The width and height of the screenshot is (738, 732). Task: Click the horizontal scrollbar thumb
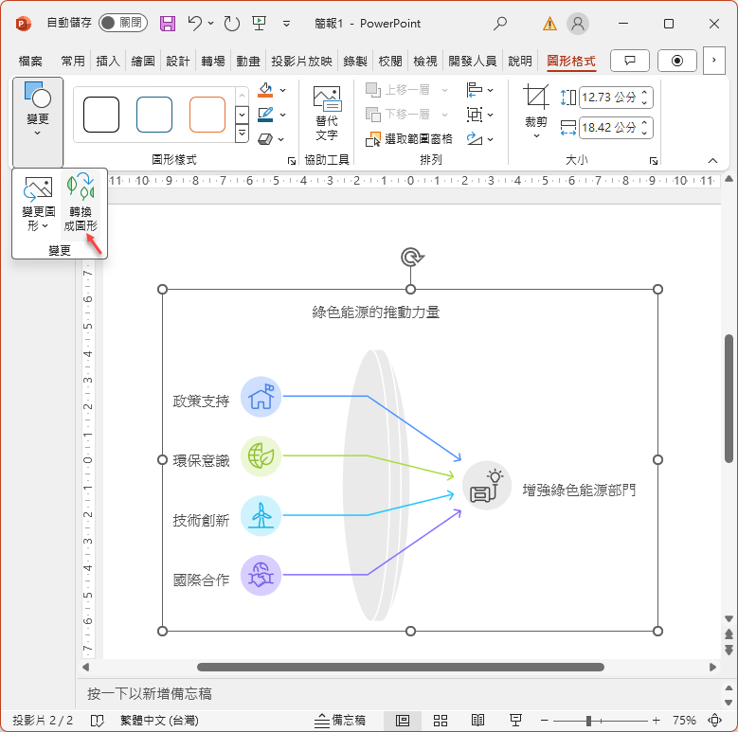[x=401, y=667]
